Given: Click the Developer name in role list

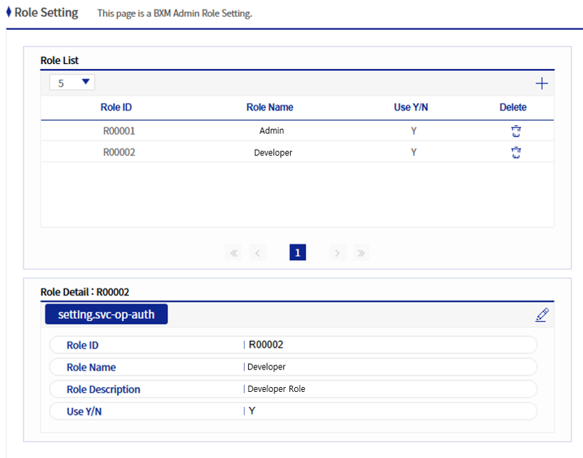Looking at the screenshot, I should coord(273,152).
